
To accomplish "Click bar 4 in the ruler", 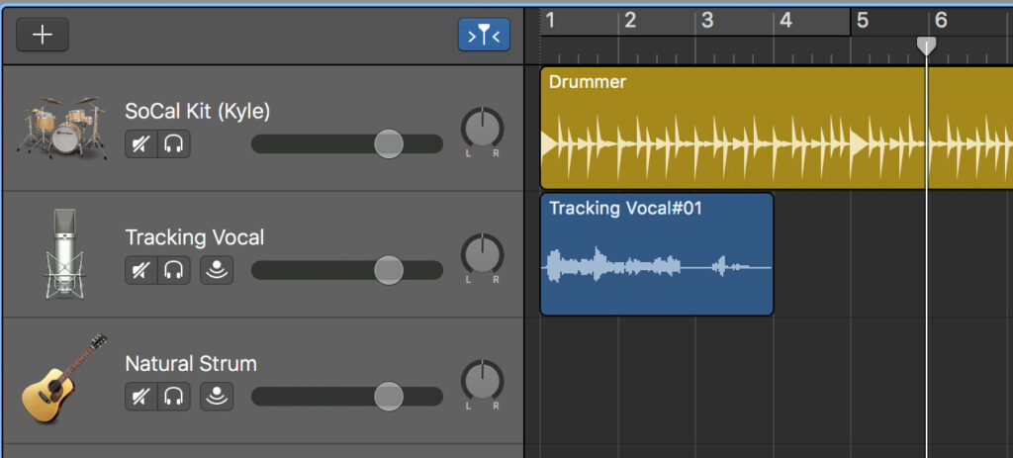I will (x=785, y=21).
